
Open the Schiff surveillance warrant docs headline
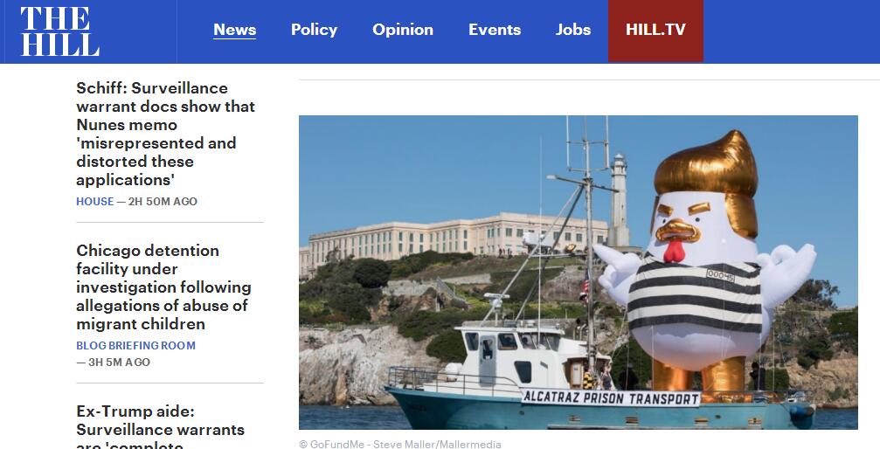click(165, 134)
